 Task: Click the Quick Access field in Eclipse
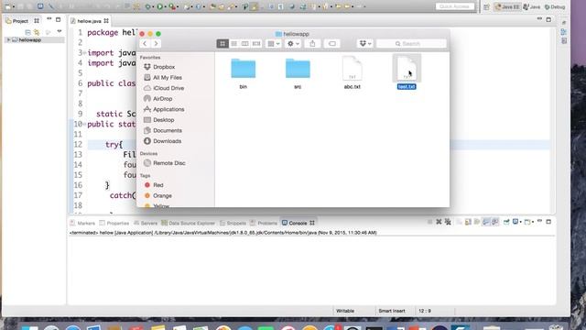[455, 6]
